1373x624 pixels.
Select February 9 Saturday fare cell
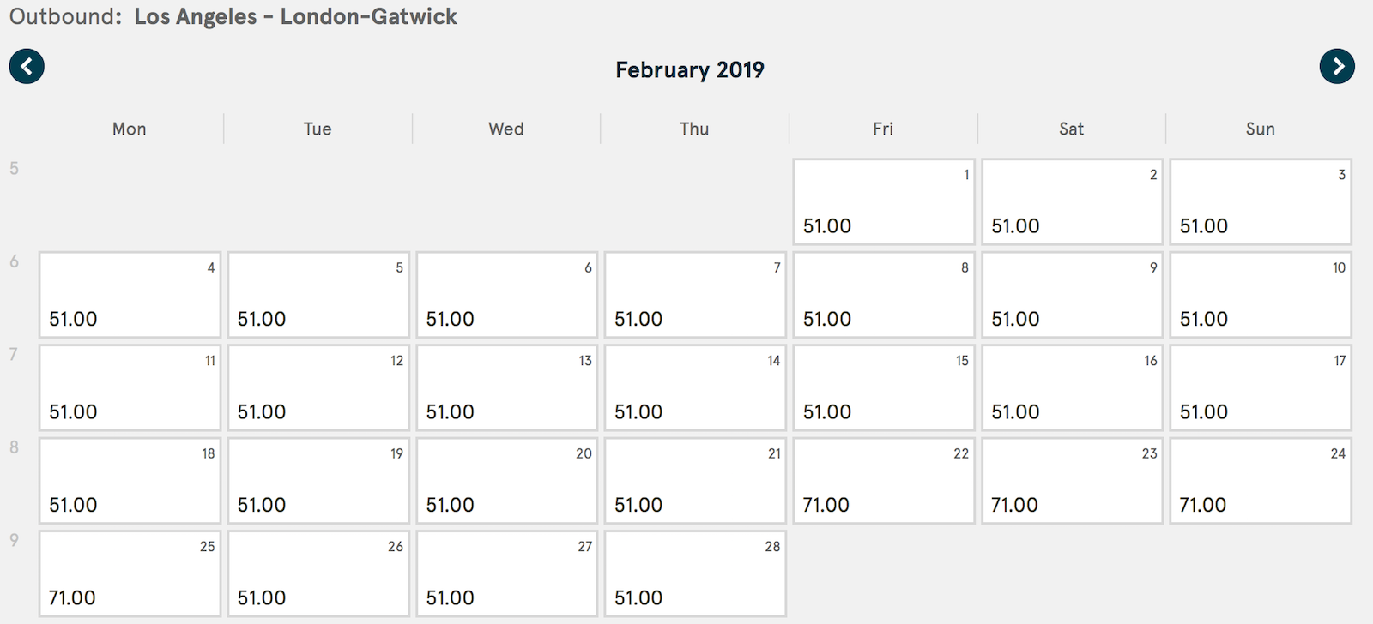click(1072, 295)
